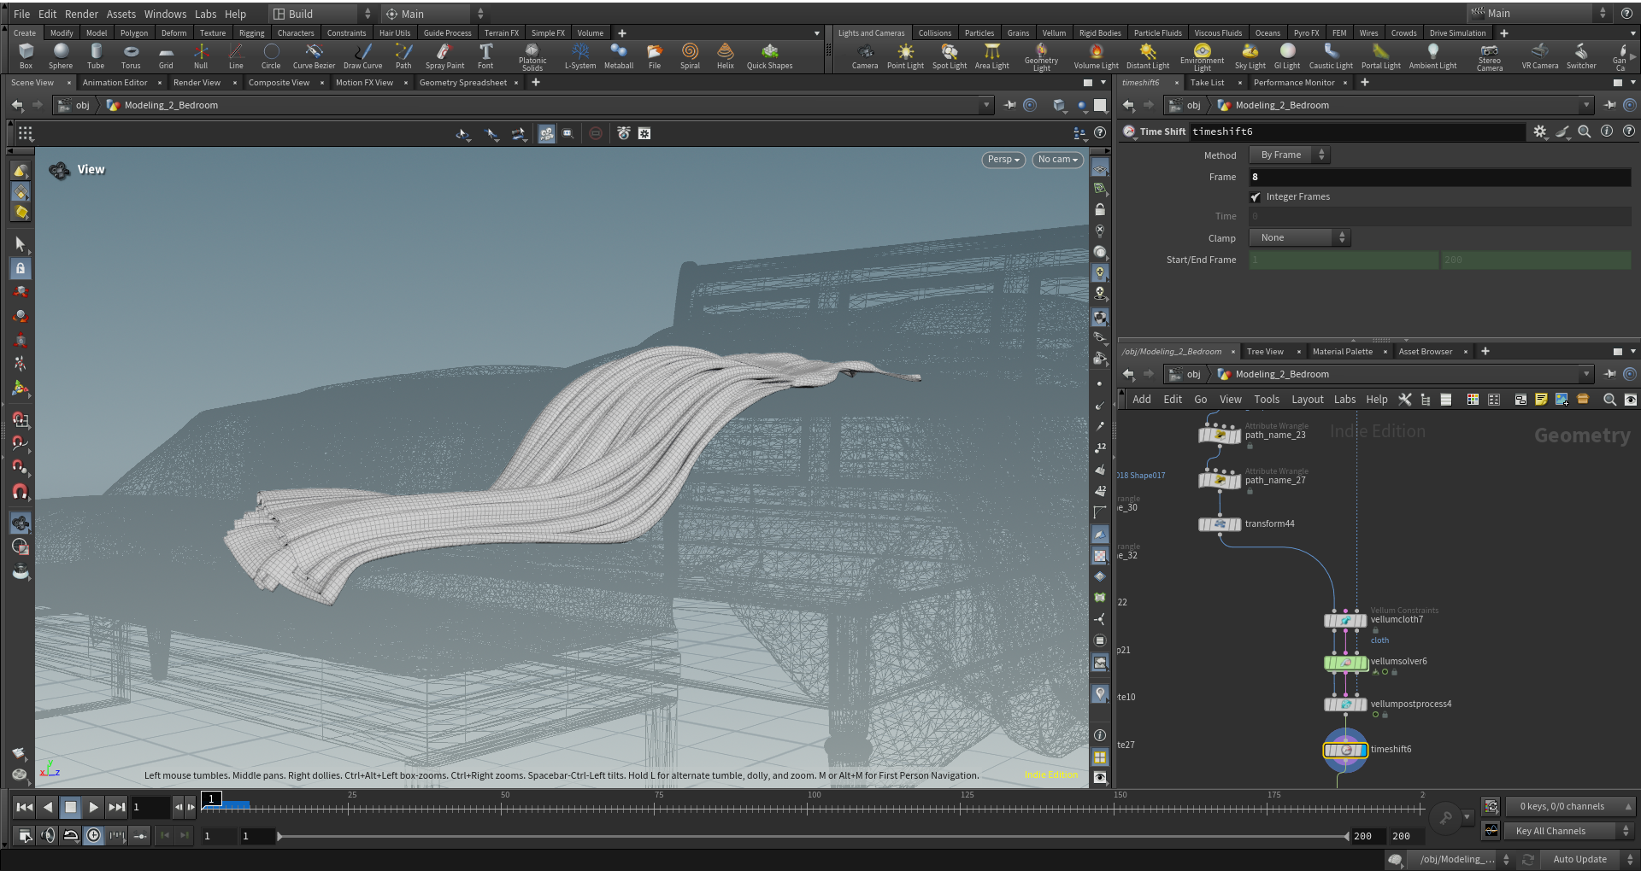
Task: Change the Method dropdown from By Frame
Action: pyautogui.click(x=1289, y=155)
